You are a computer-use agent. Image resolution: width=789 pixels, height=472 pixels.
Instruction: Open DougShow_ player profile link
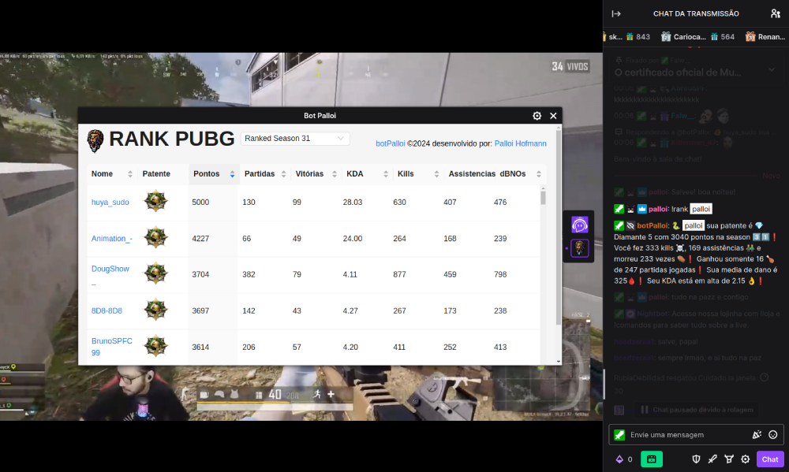[110, 274]
